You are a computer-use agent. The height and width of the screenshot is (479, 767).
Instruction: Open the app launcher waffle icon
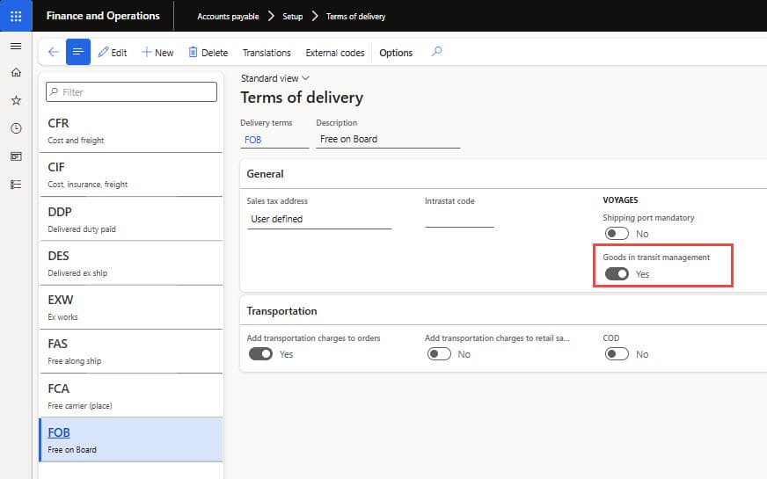[16, 16]
